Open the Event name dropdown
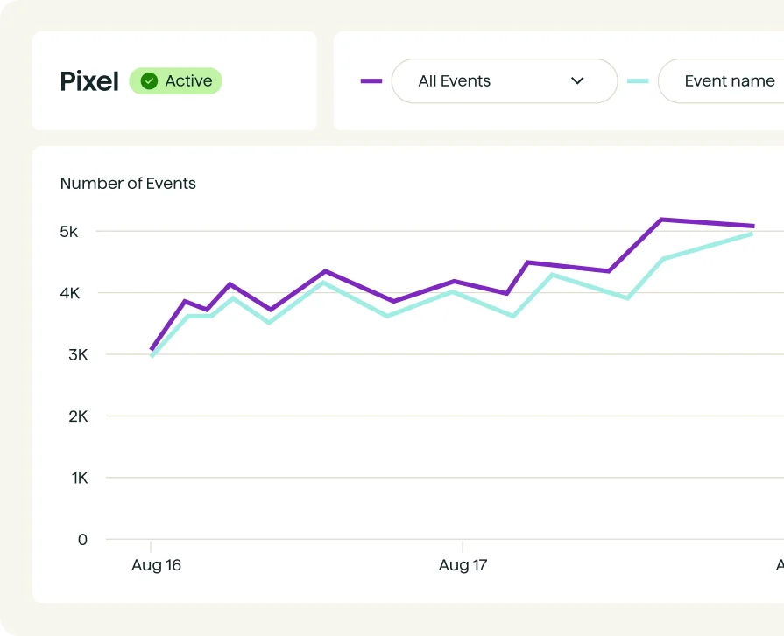Image resolution: width=784 pixels, height=636 pixels. [x=736, y=80]
